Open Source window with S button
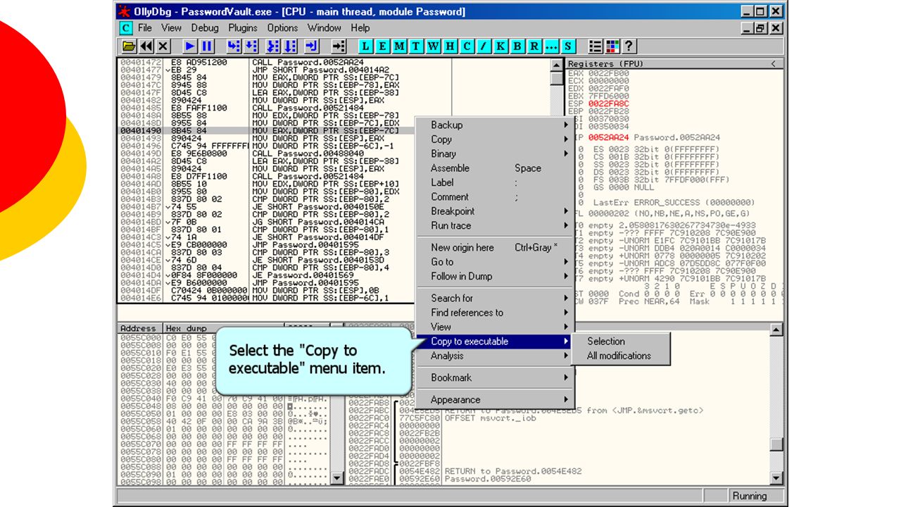 (x=568, y=46)
